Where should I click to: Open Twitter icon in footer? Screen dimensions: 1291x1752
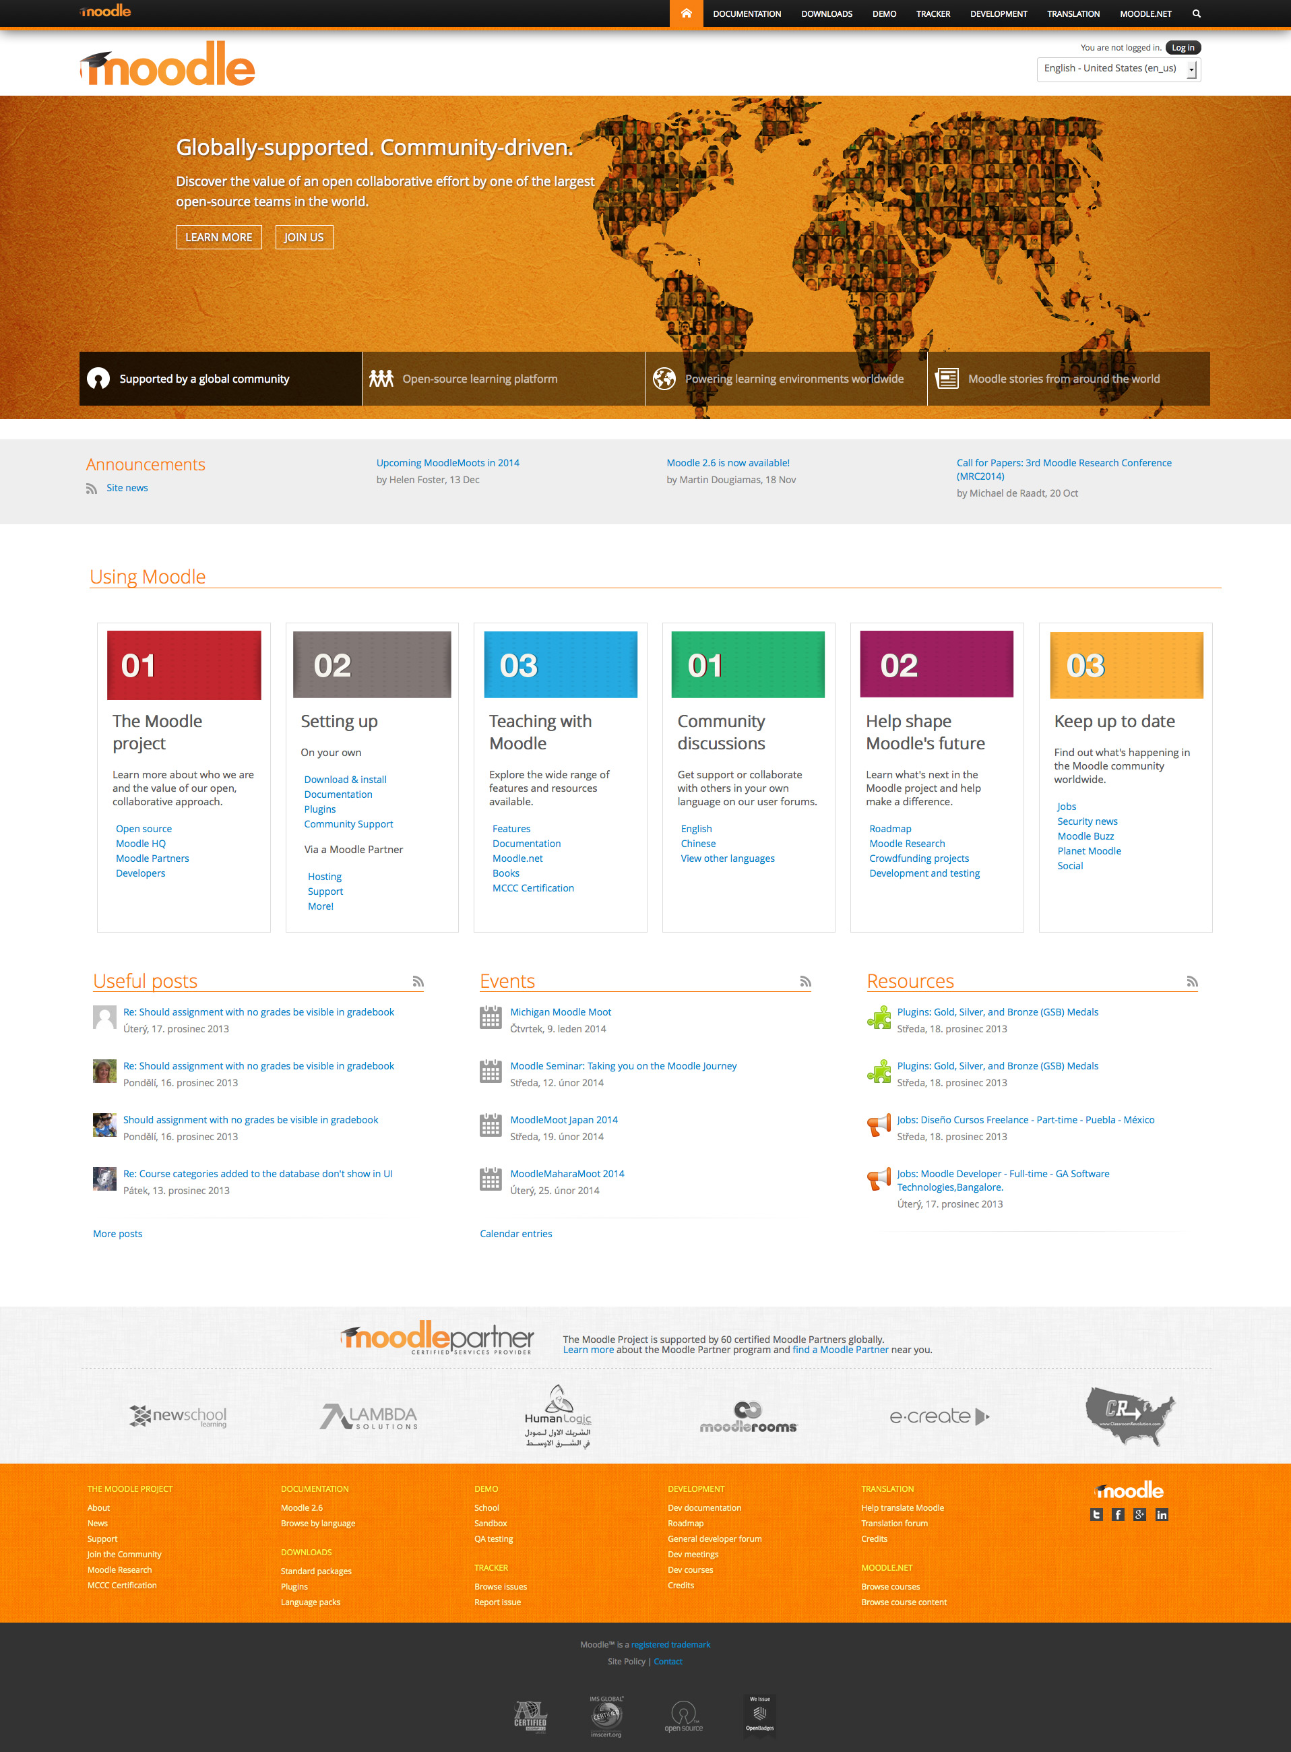click(1096, 1514)
